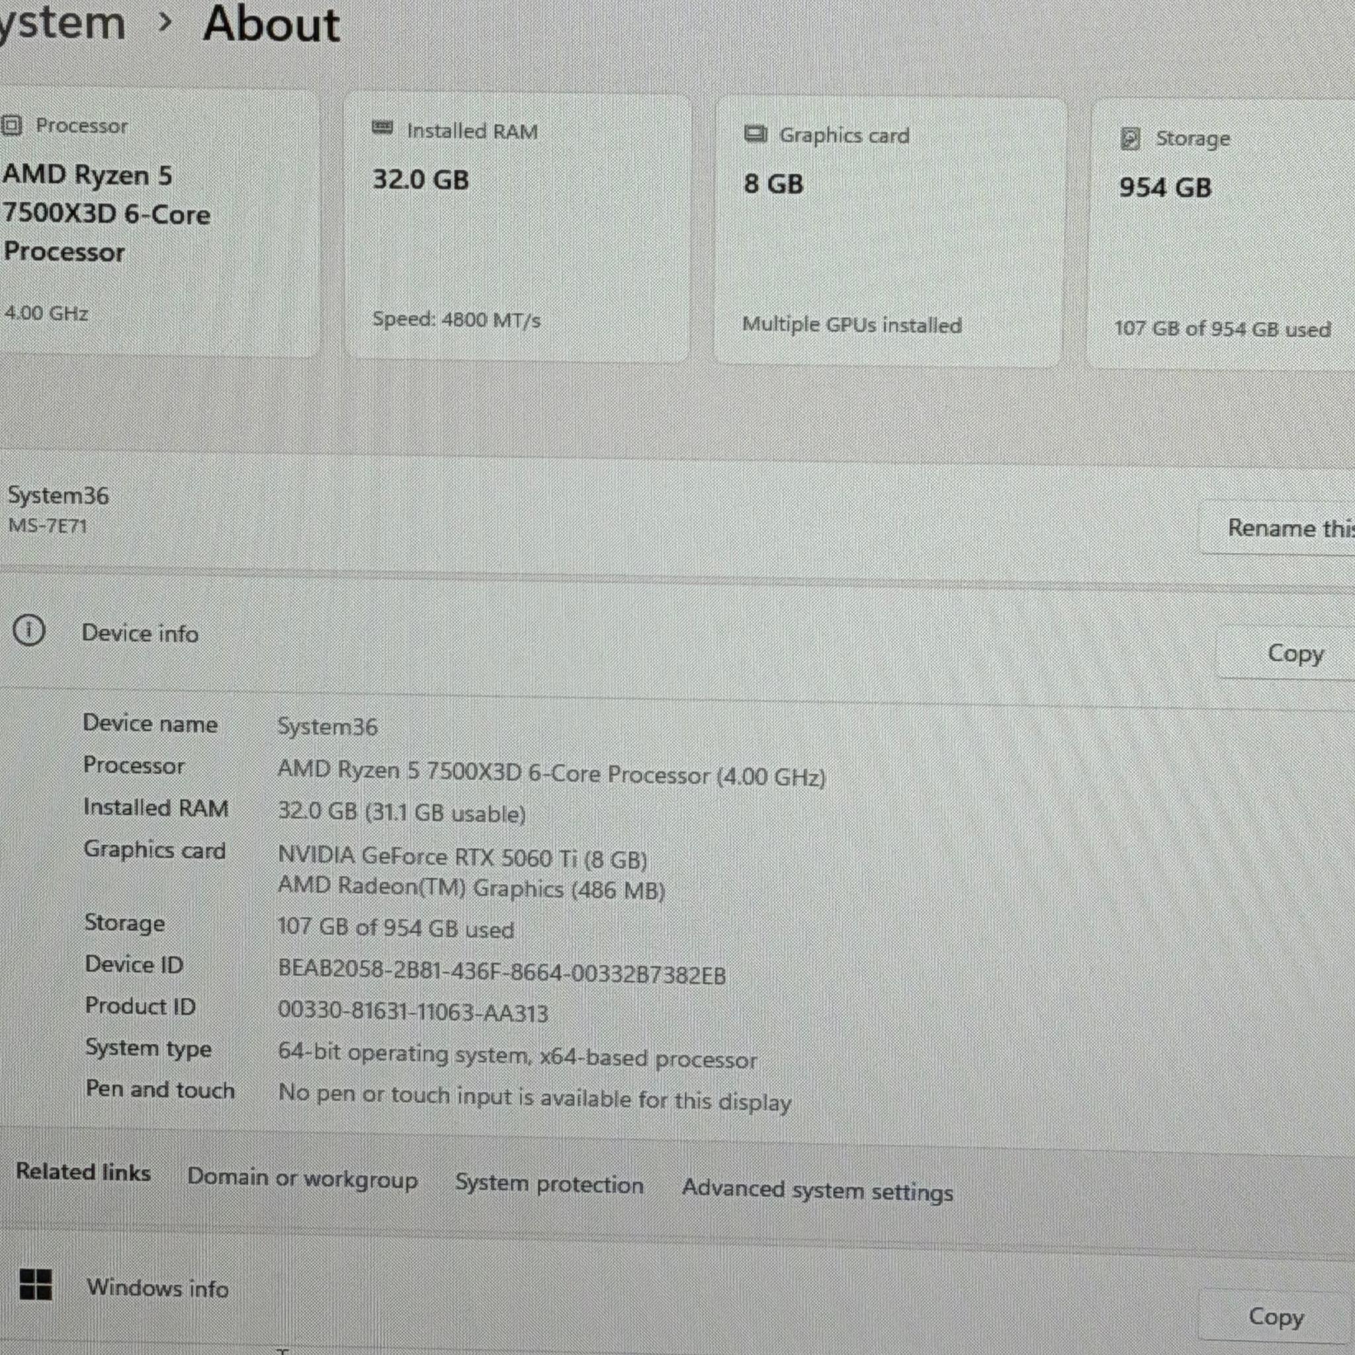Select the Product ID value 00330-81631-11063-AA313
Image resolution: width=1355 pixels, height=1355 pixels.
pos(413,1012)
